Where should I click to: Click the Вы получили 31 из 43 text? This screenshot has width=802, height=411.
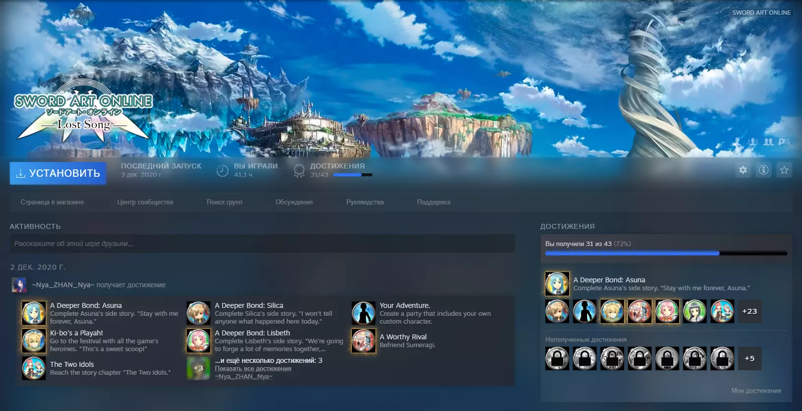(x=578, y=244)
